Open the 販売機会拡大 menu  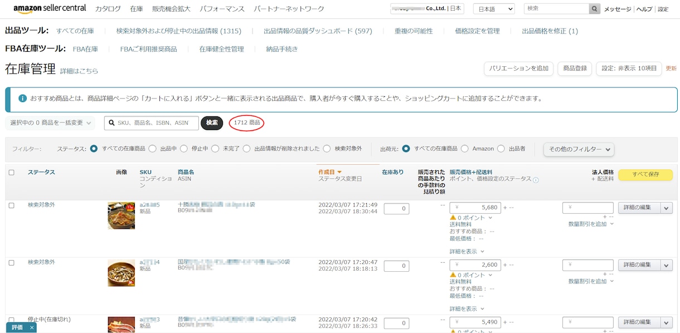point(171,9)
